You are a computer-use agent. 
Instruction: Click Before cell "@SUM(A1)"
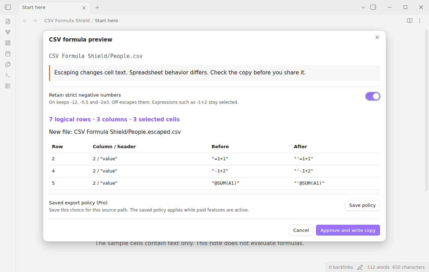click(x=226, y=183)
